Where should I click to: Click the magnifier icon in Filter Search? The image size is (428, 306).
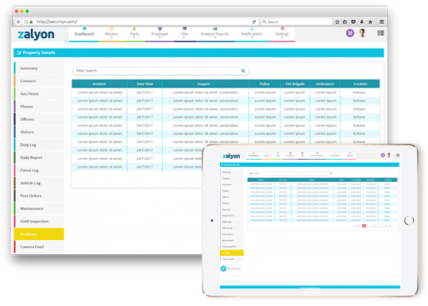243,71
